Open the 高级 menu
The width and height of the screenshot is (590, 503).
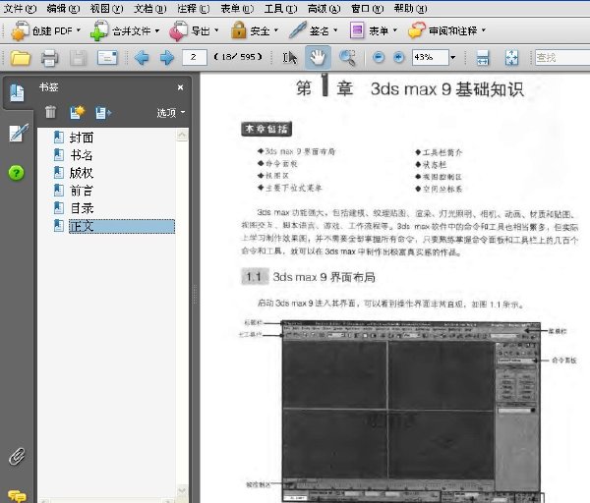(x=324, y=8)
